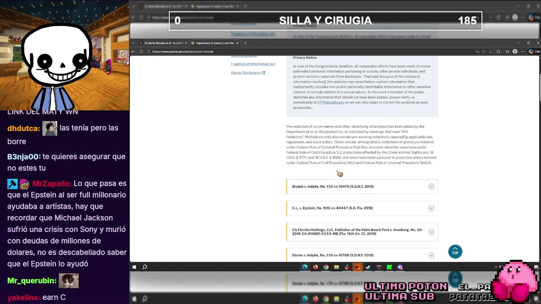Expand Davies v. Indyke accordion
Image resolution: width=541 pixels, height=304 pixels.
[x=362, y=255]
